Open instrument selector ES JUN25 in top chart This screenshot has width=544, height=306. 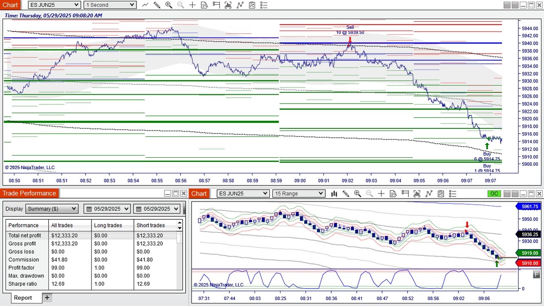click(54, 5)
